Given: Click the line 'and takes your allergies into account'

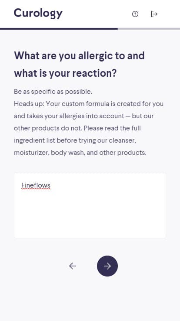Looking at the screenshot, I should coord(83,116).
